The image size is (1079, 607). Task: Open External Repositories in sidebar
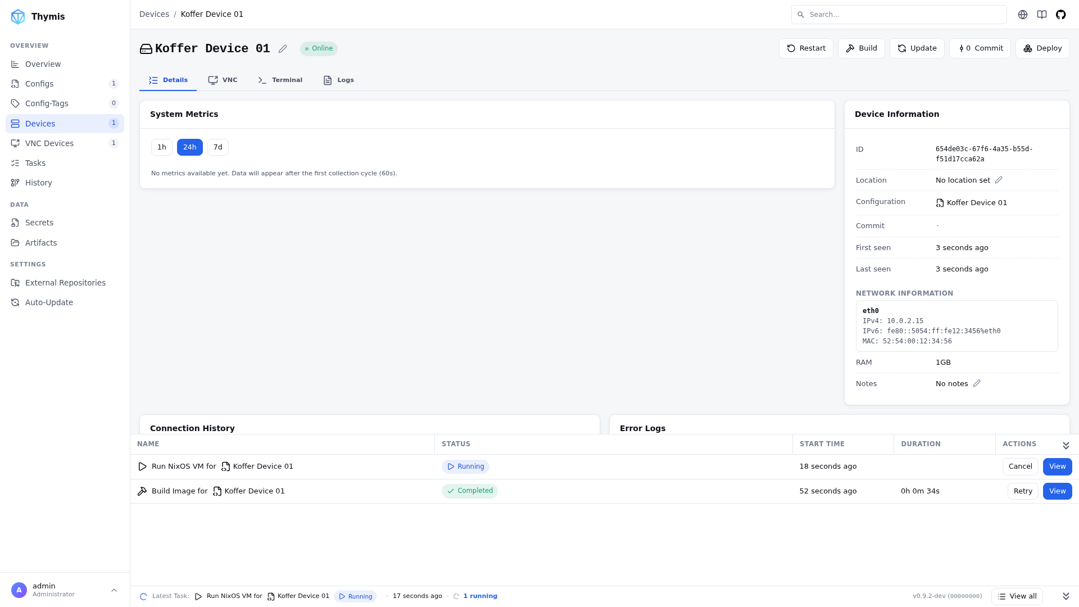(65, 283)
